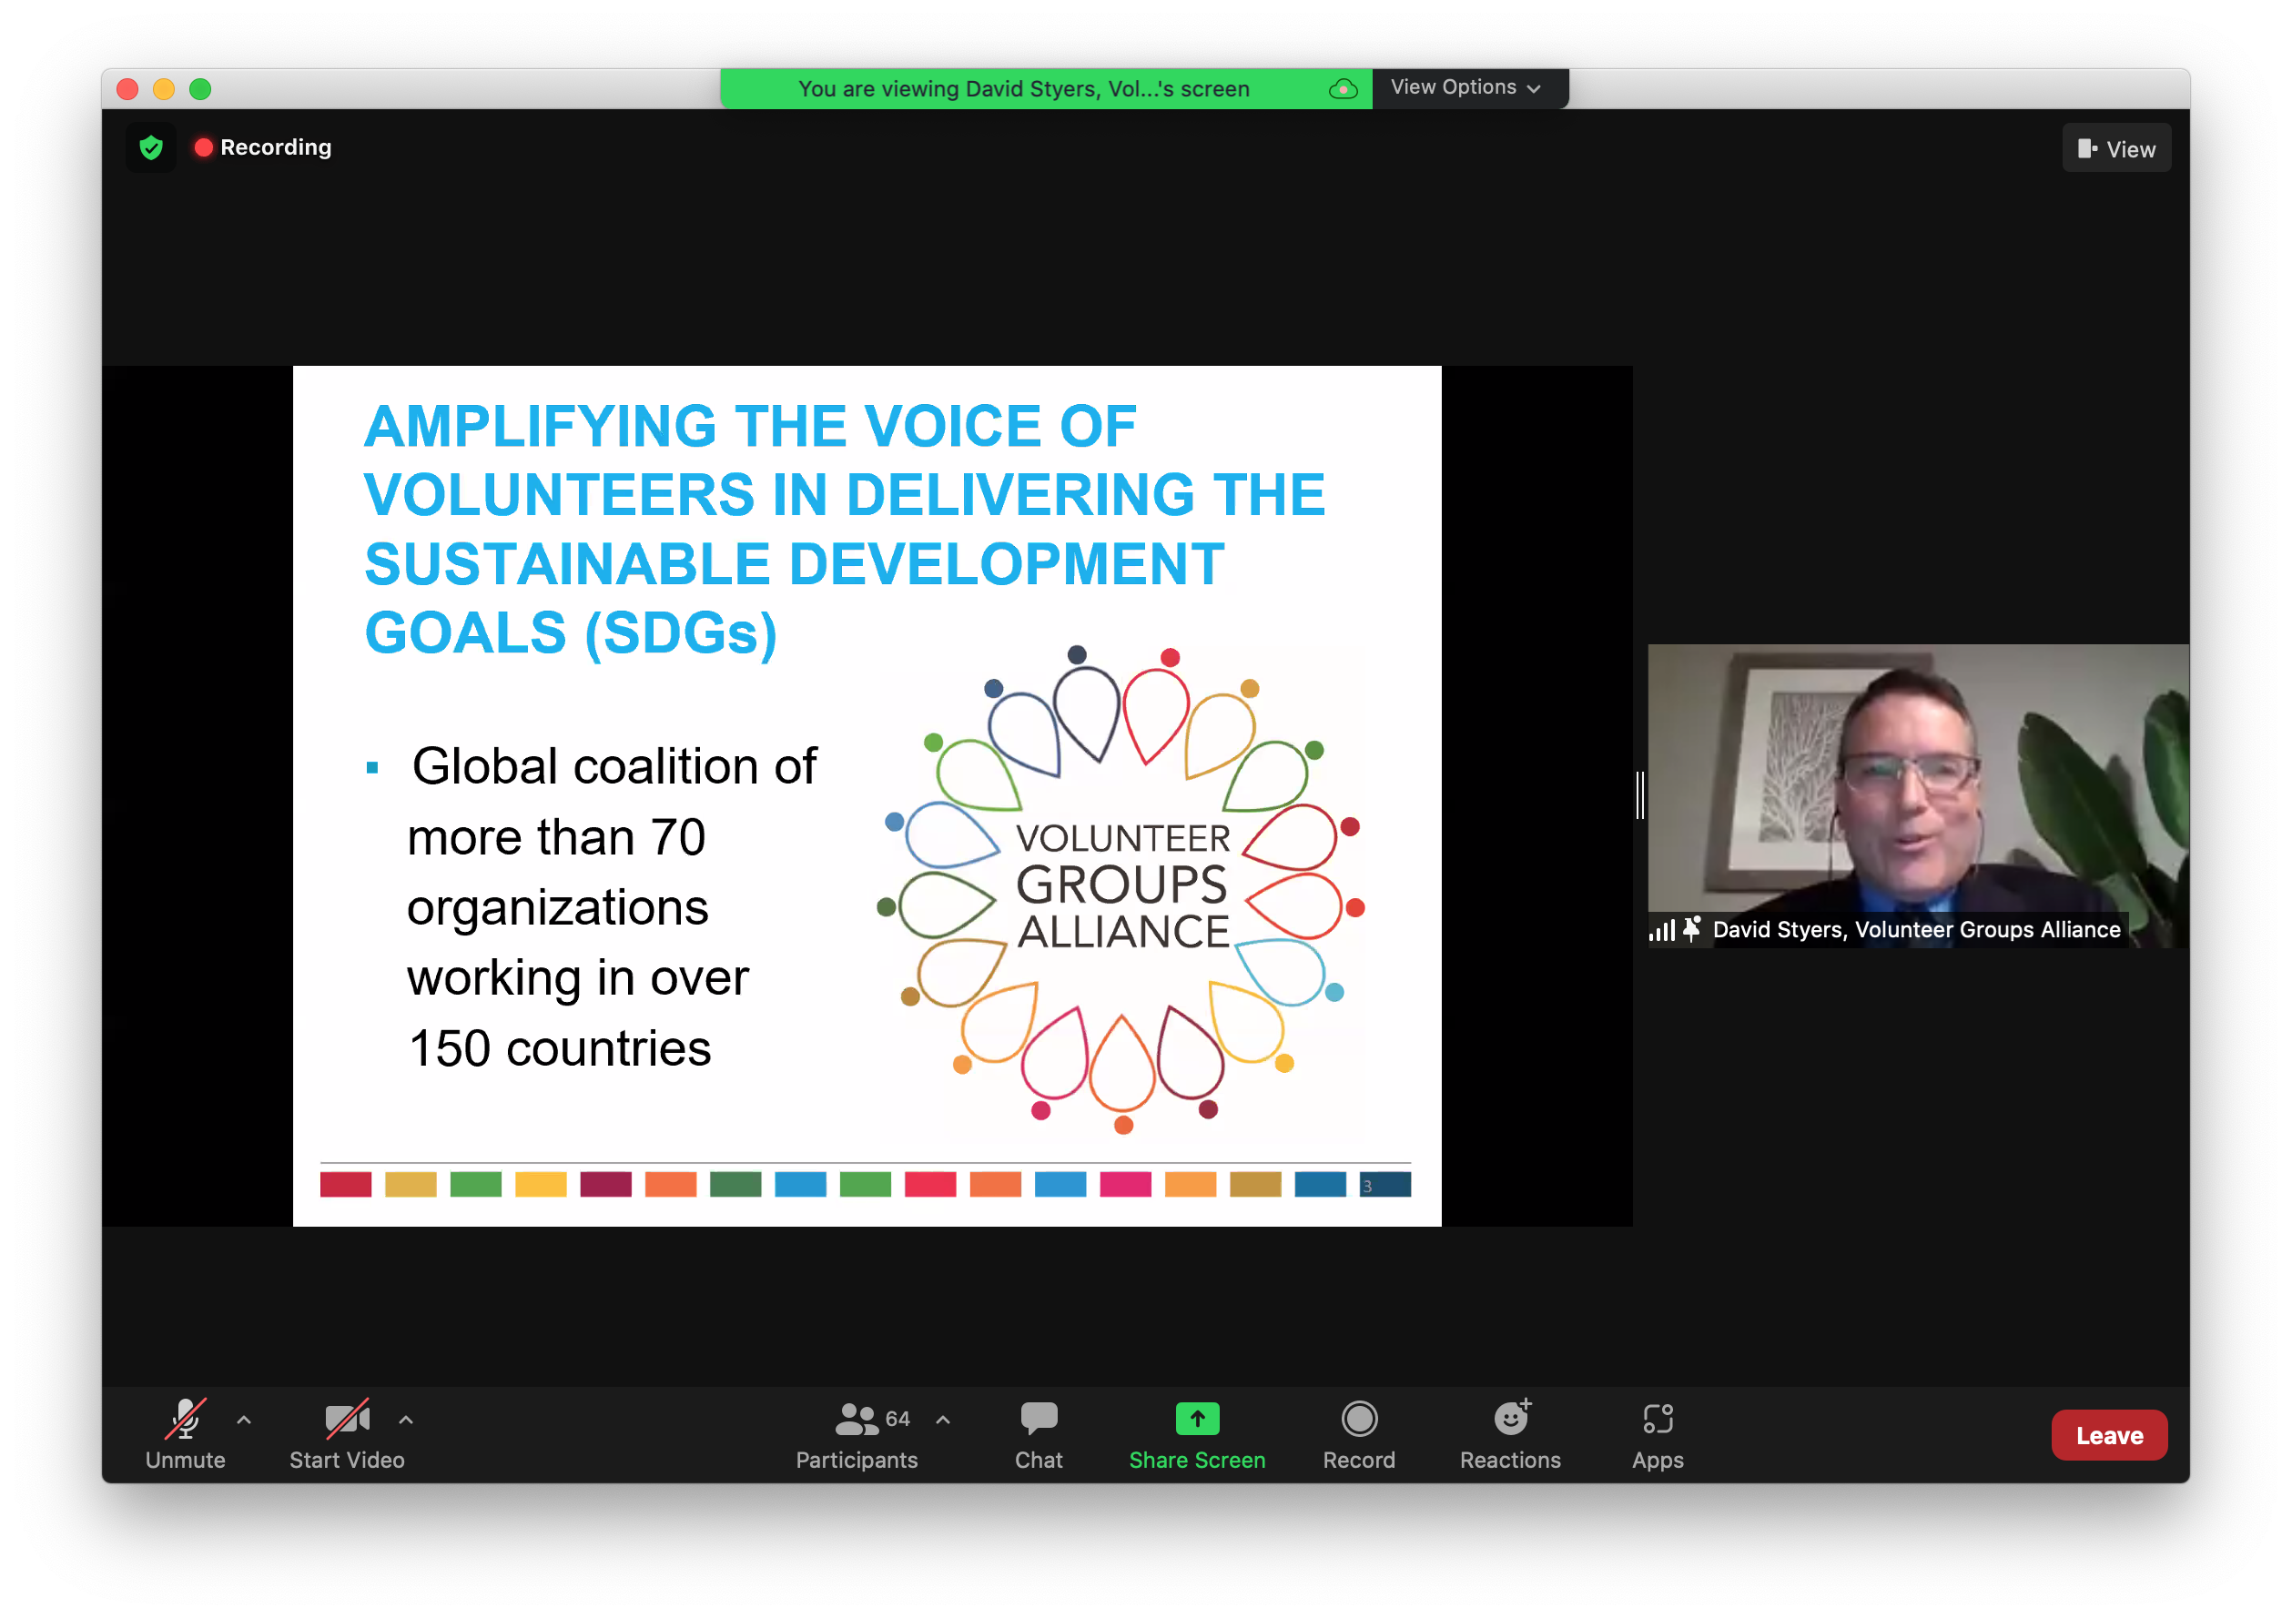
Task: Click the red Leave button
Action: [x=2108, y=1434]
